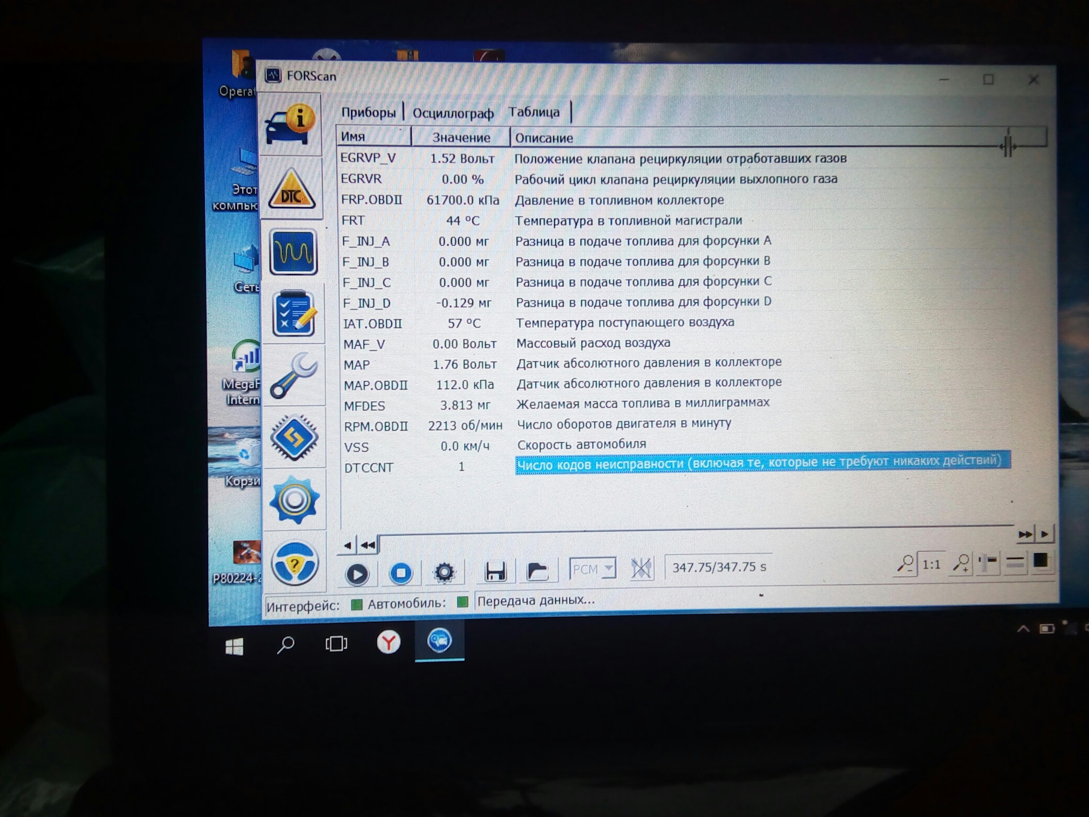Open the steering wheel help section
Image resolution: width=1089 pixels, height=817 pixels.
[295, 563]
